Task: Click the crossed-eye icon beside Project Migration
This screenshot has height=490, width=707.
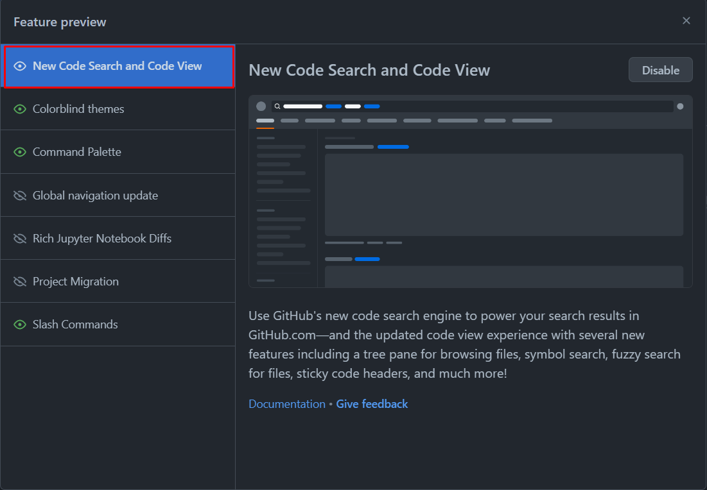Action: click(x=20, y=282)
